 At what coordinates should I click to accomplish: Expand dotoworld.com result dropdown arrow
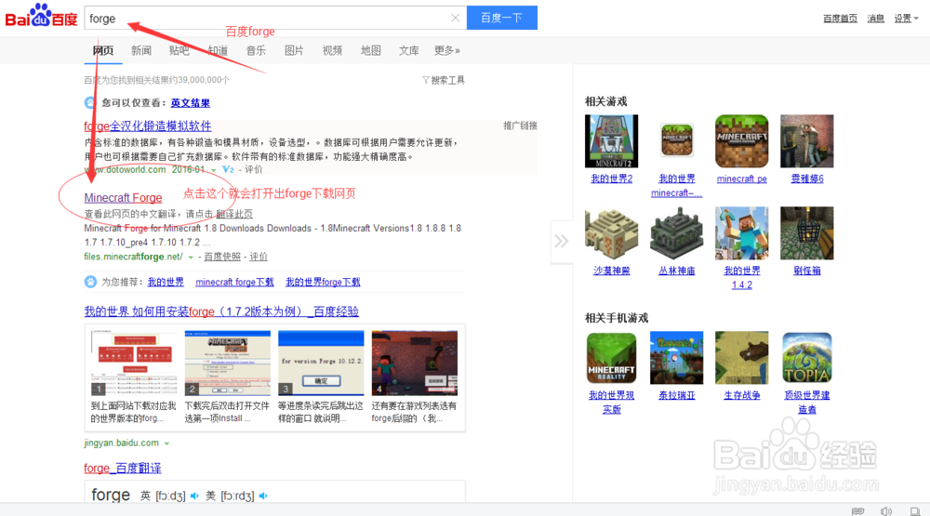tap(214, 170)
